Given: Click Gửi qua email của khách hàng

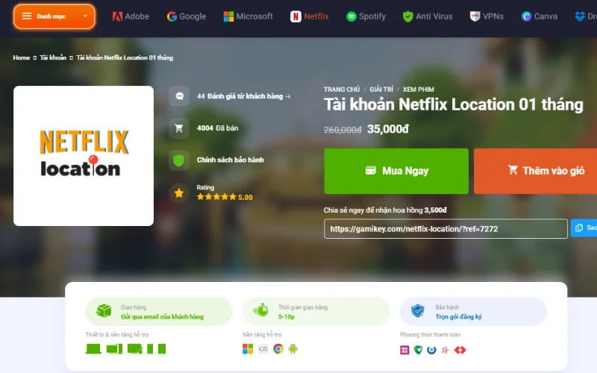Looking at the screenshot, I should (162, 316).
